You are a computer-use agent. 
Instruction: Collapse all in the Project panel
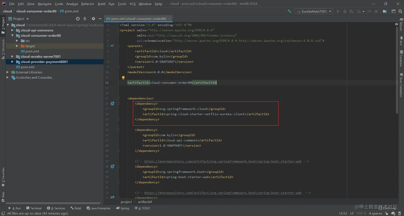click(85, 19)
